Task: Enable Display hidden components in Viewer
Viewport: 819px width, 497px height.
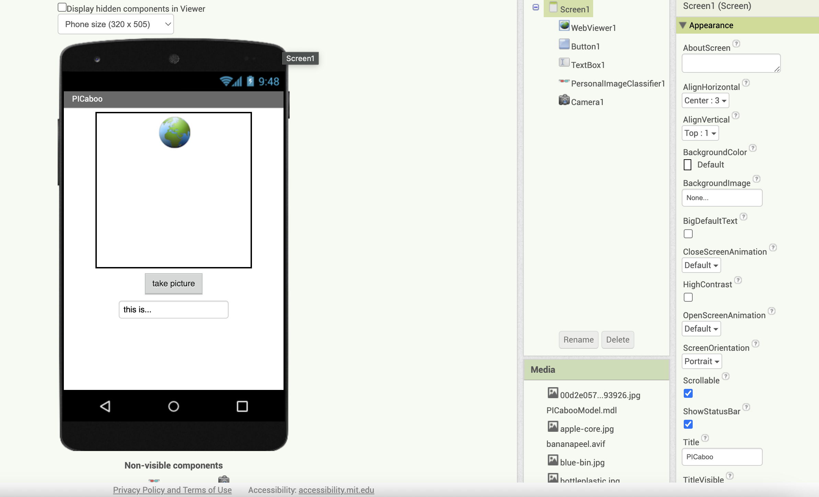Action: [x=62, y=7]
